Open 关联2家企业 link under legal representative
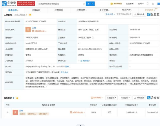 [x=39, y=31]
